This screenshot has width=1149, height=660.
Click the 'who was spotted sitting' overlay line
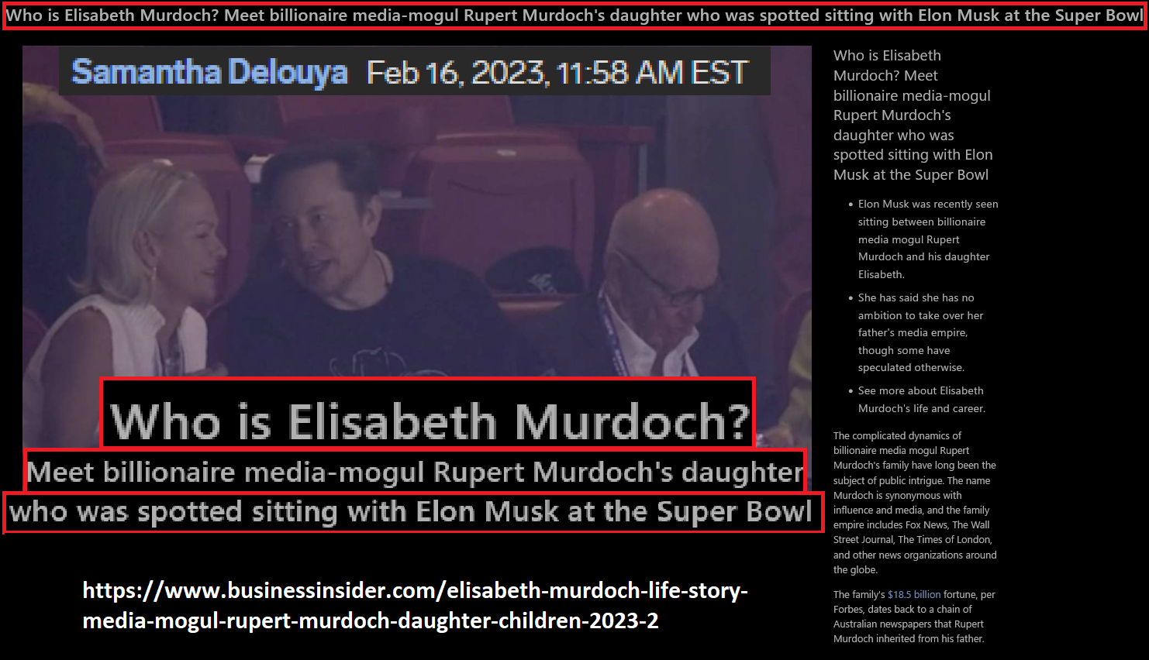[x=412, y=512]
